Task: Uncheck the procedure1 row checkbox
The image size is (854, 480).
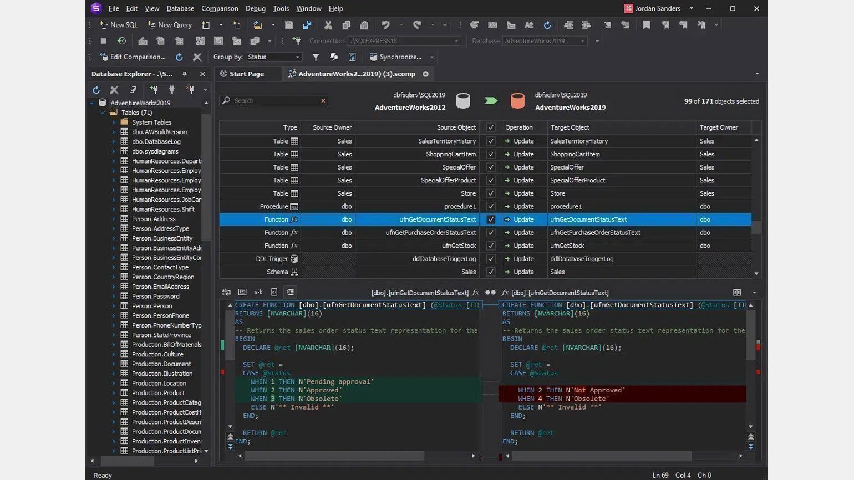Action: (x=491, y=207)
